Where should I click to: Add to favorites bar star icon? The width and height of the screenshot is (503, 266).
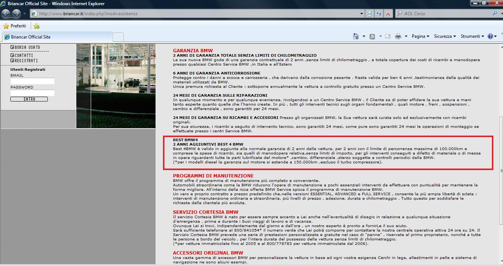coord(36,26)
